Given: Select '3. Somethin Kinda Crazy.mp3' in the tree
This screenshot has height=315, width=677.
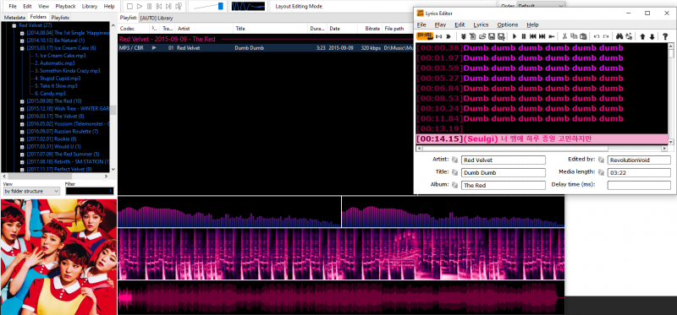Looking at the screenshot, I should pos(68,71).
